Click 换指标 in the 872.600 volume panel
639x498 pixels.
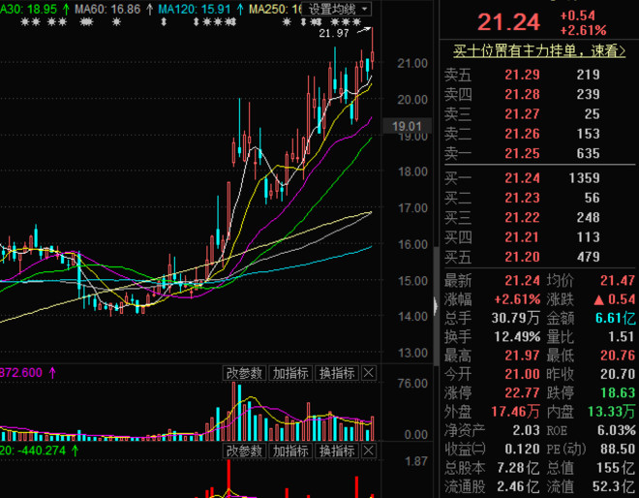(x=337, y=373)
